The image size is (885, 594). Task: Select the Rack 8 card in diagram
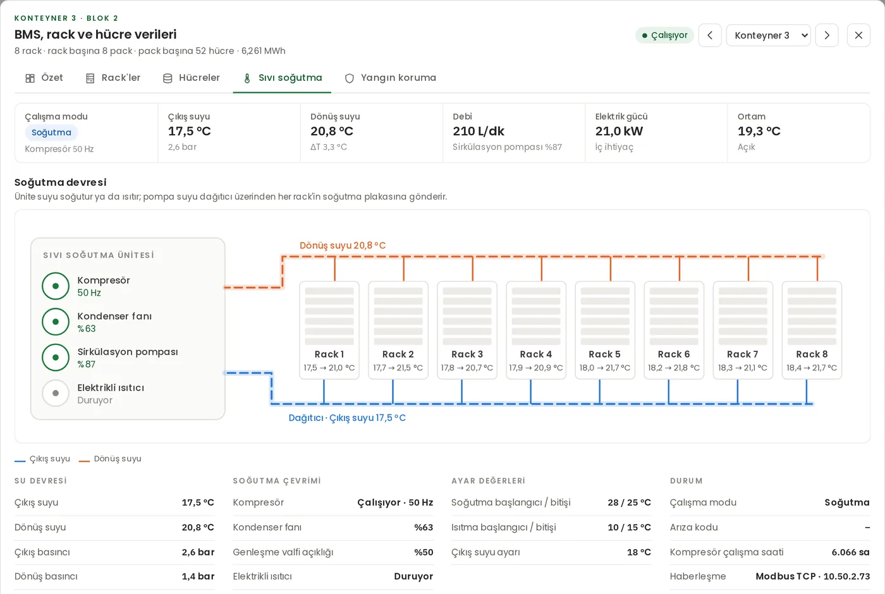812,330
